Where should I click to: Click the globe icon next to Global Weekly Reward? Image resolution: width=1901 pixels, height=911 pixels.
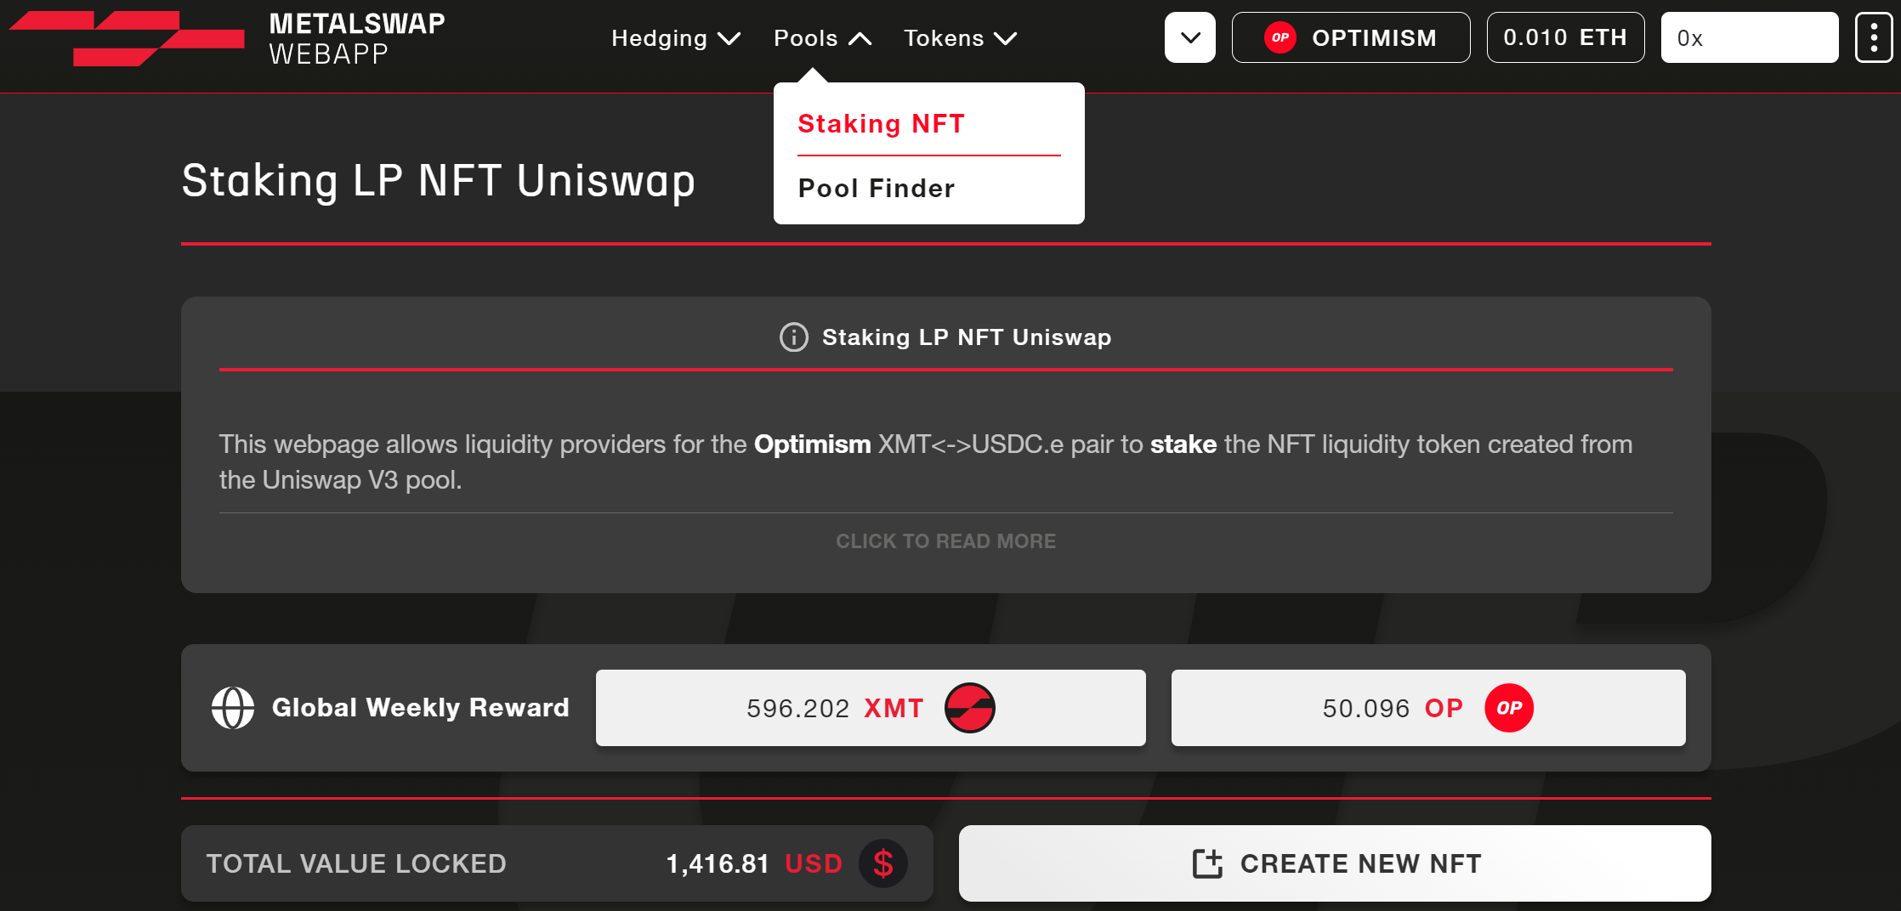233,708
